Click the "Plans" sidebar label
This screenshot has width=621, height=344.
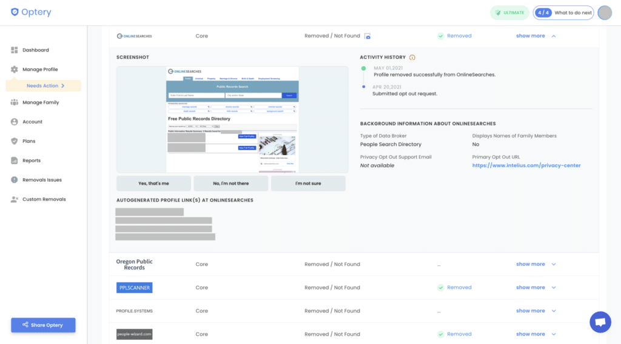click(29, 141)
